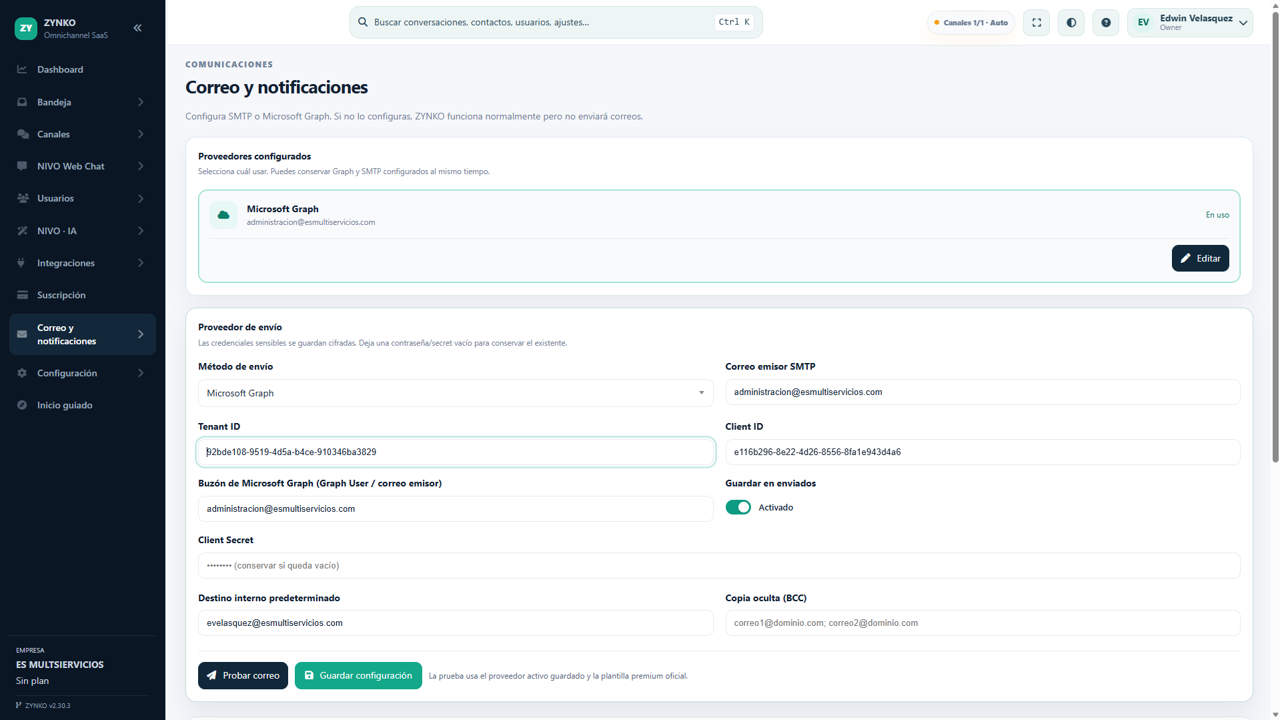Viewport: 1280px width, 720px height.
Task: Click 'Sin plan' text in sidebar
Action: (33, 681)
